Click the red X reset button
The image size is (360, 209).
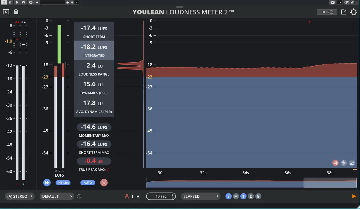pos(104,183)
